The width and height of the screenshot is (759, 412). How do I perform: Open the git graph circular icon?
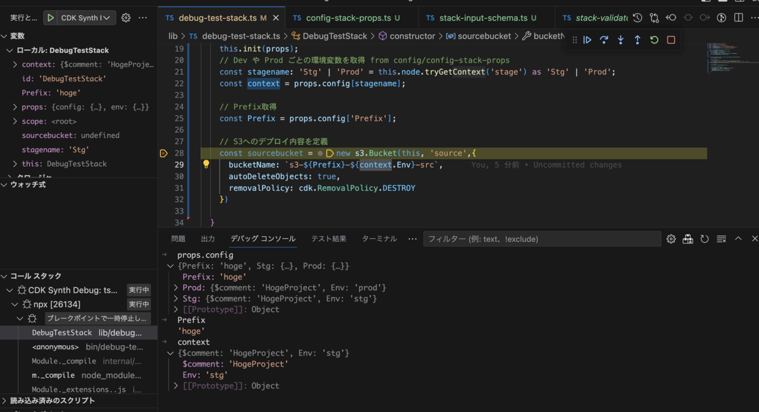(x=721, y=18)
